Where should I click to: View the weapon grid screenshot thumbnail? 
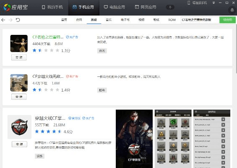[x=173, y=139]
